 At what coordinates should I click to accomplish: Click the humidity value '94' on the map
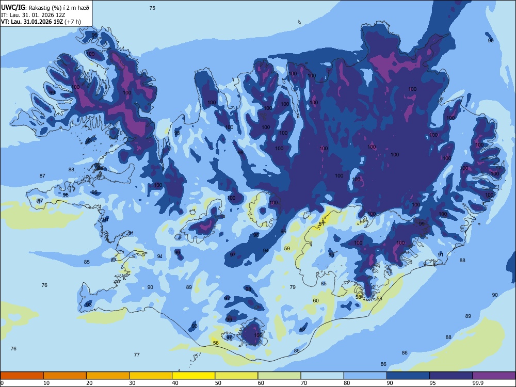pos(266,251)
